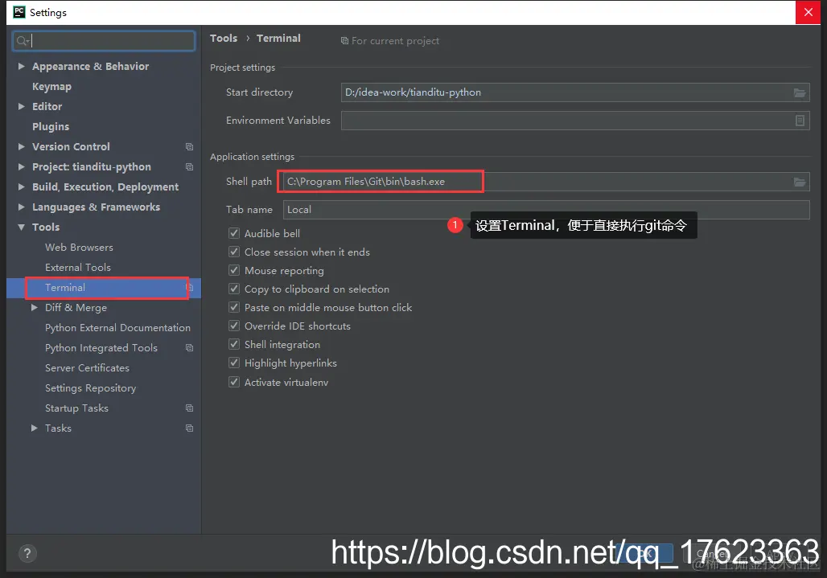This screenshot has width=827, height=578.
Task: Open Server Certificates settings
Action: (87, 367)
